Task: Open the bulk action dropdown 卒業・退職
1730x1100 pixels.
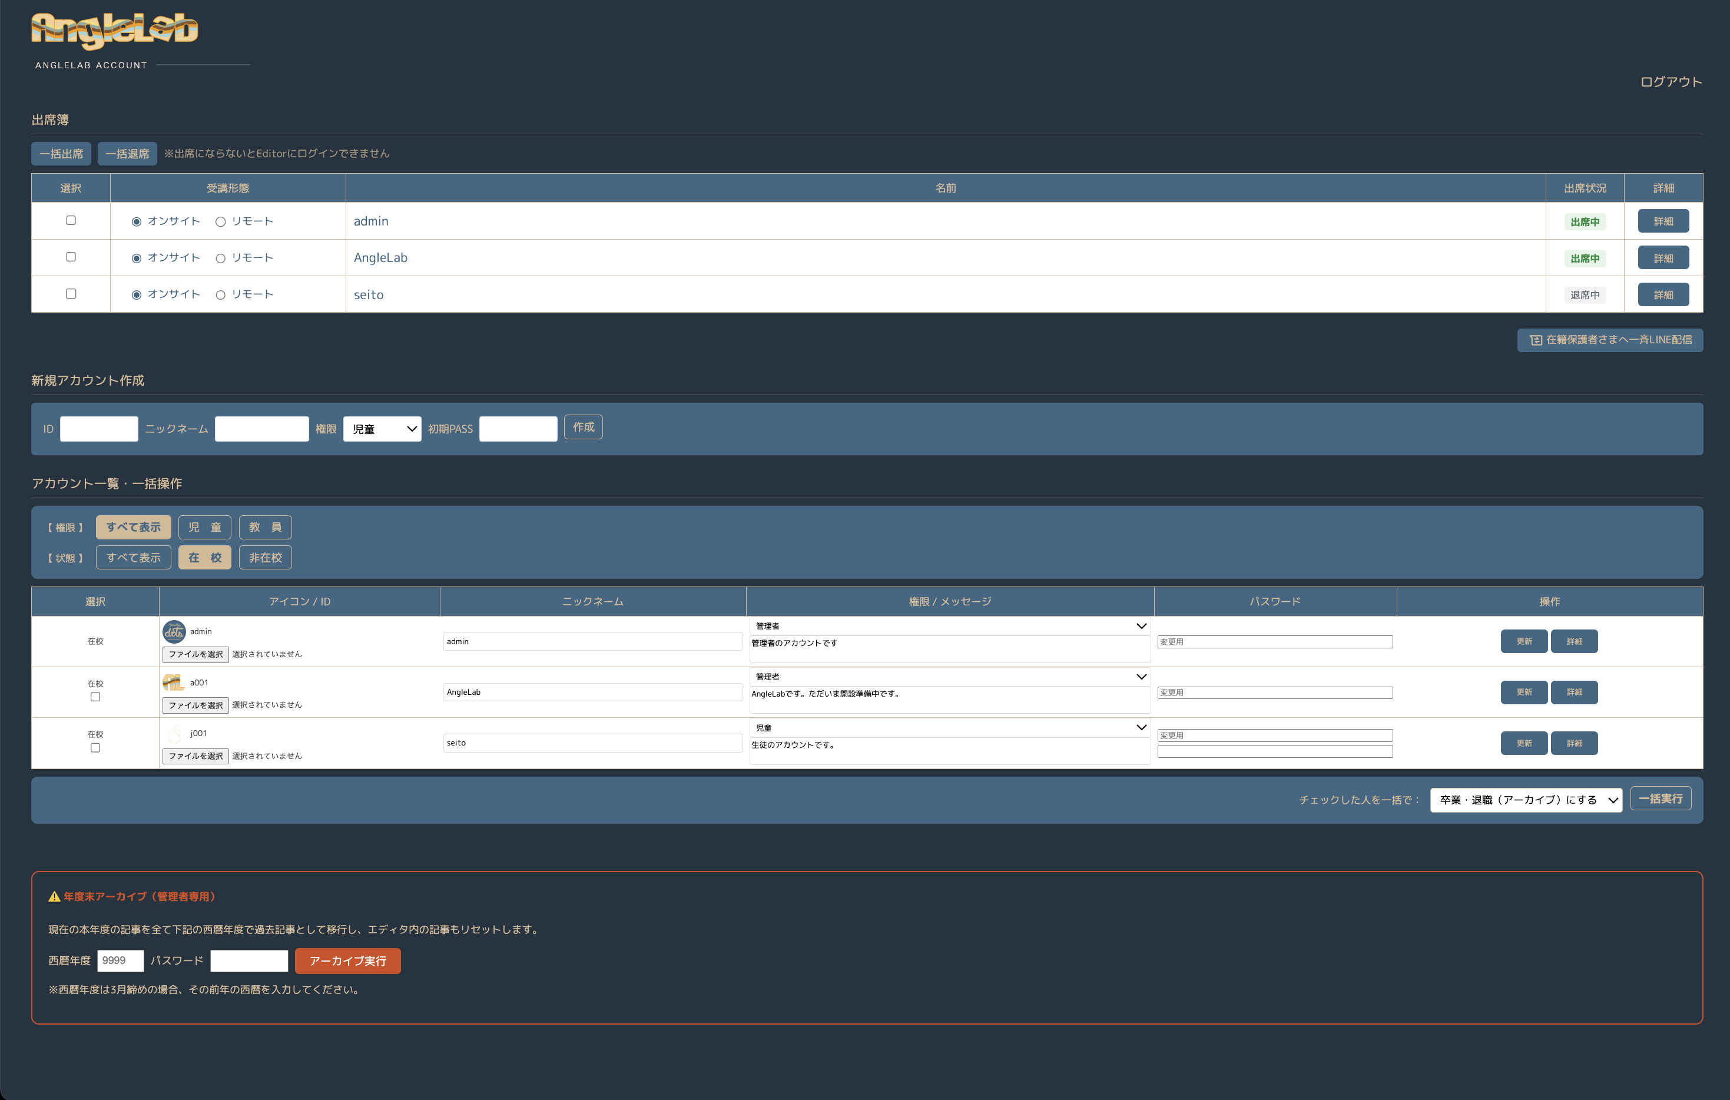Action: point(1526,800)
